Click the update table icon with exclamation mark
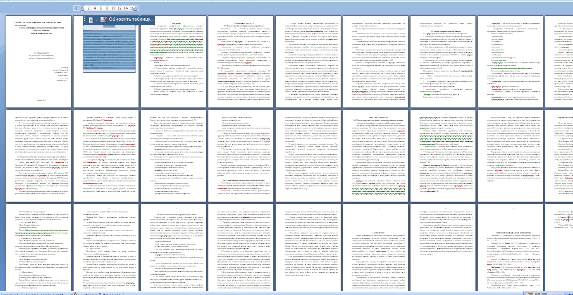This screenshot has height=295, width=573. pyautogui.click(x=103, y=19)
